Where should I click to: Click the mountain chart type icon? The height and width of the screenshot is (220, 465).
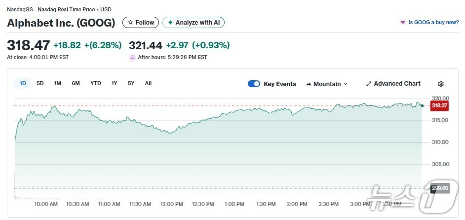309,84
